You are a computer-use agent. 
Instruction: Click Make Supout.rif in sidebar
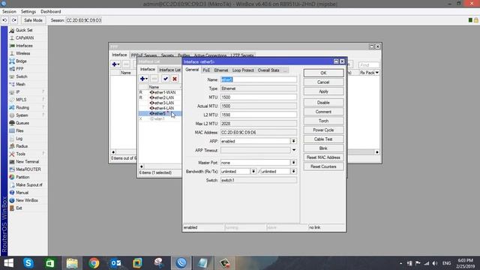(29, 185)
